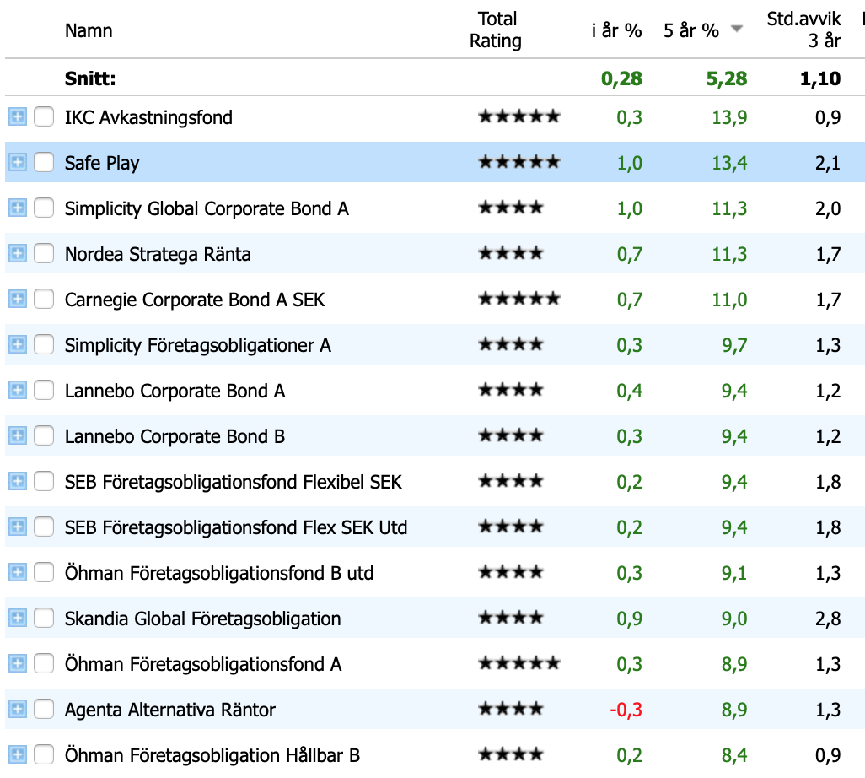This screenshot has width=865, height=778.
Task: Check Simplicity Global Corporate Bond A
Action: (x=44, y=208)
